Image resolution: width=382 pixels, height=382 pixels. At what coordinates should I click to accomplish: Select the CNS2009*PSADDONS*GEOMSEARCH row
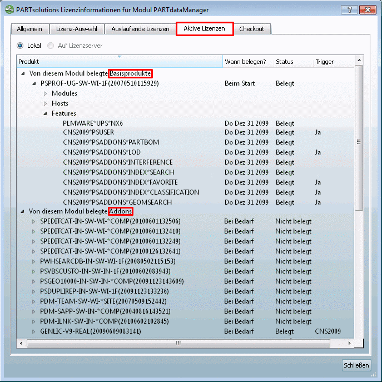tap(185, 202)
